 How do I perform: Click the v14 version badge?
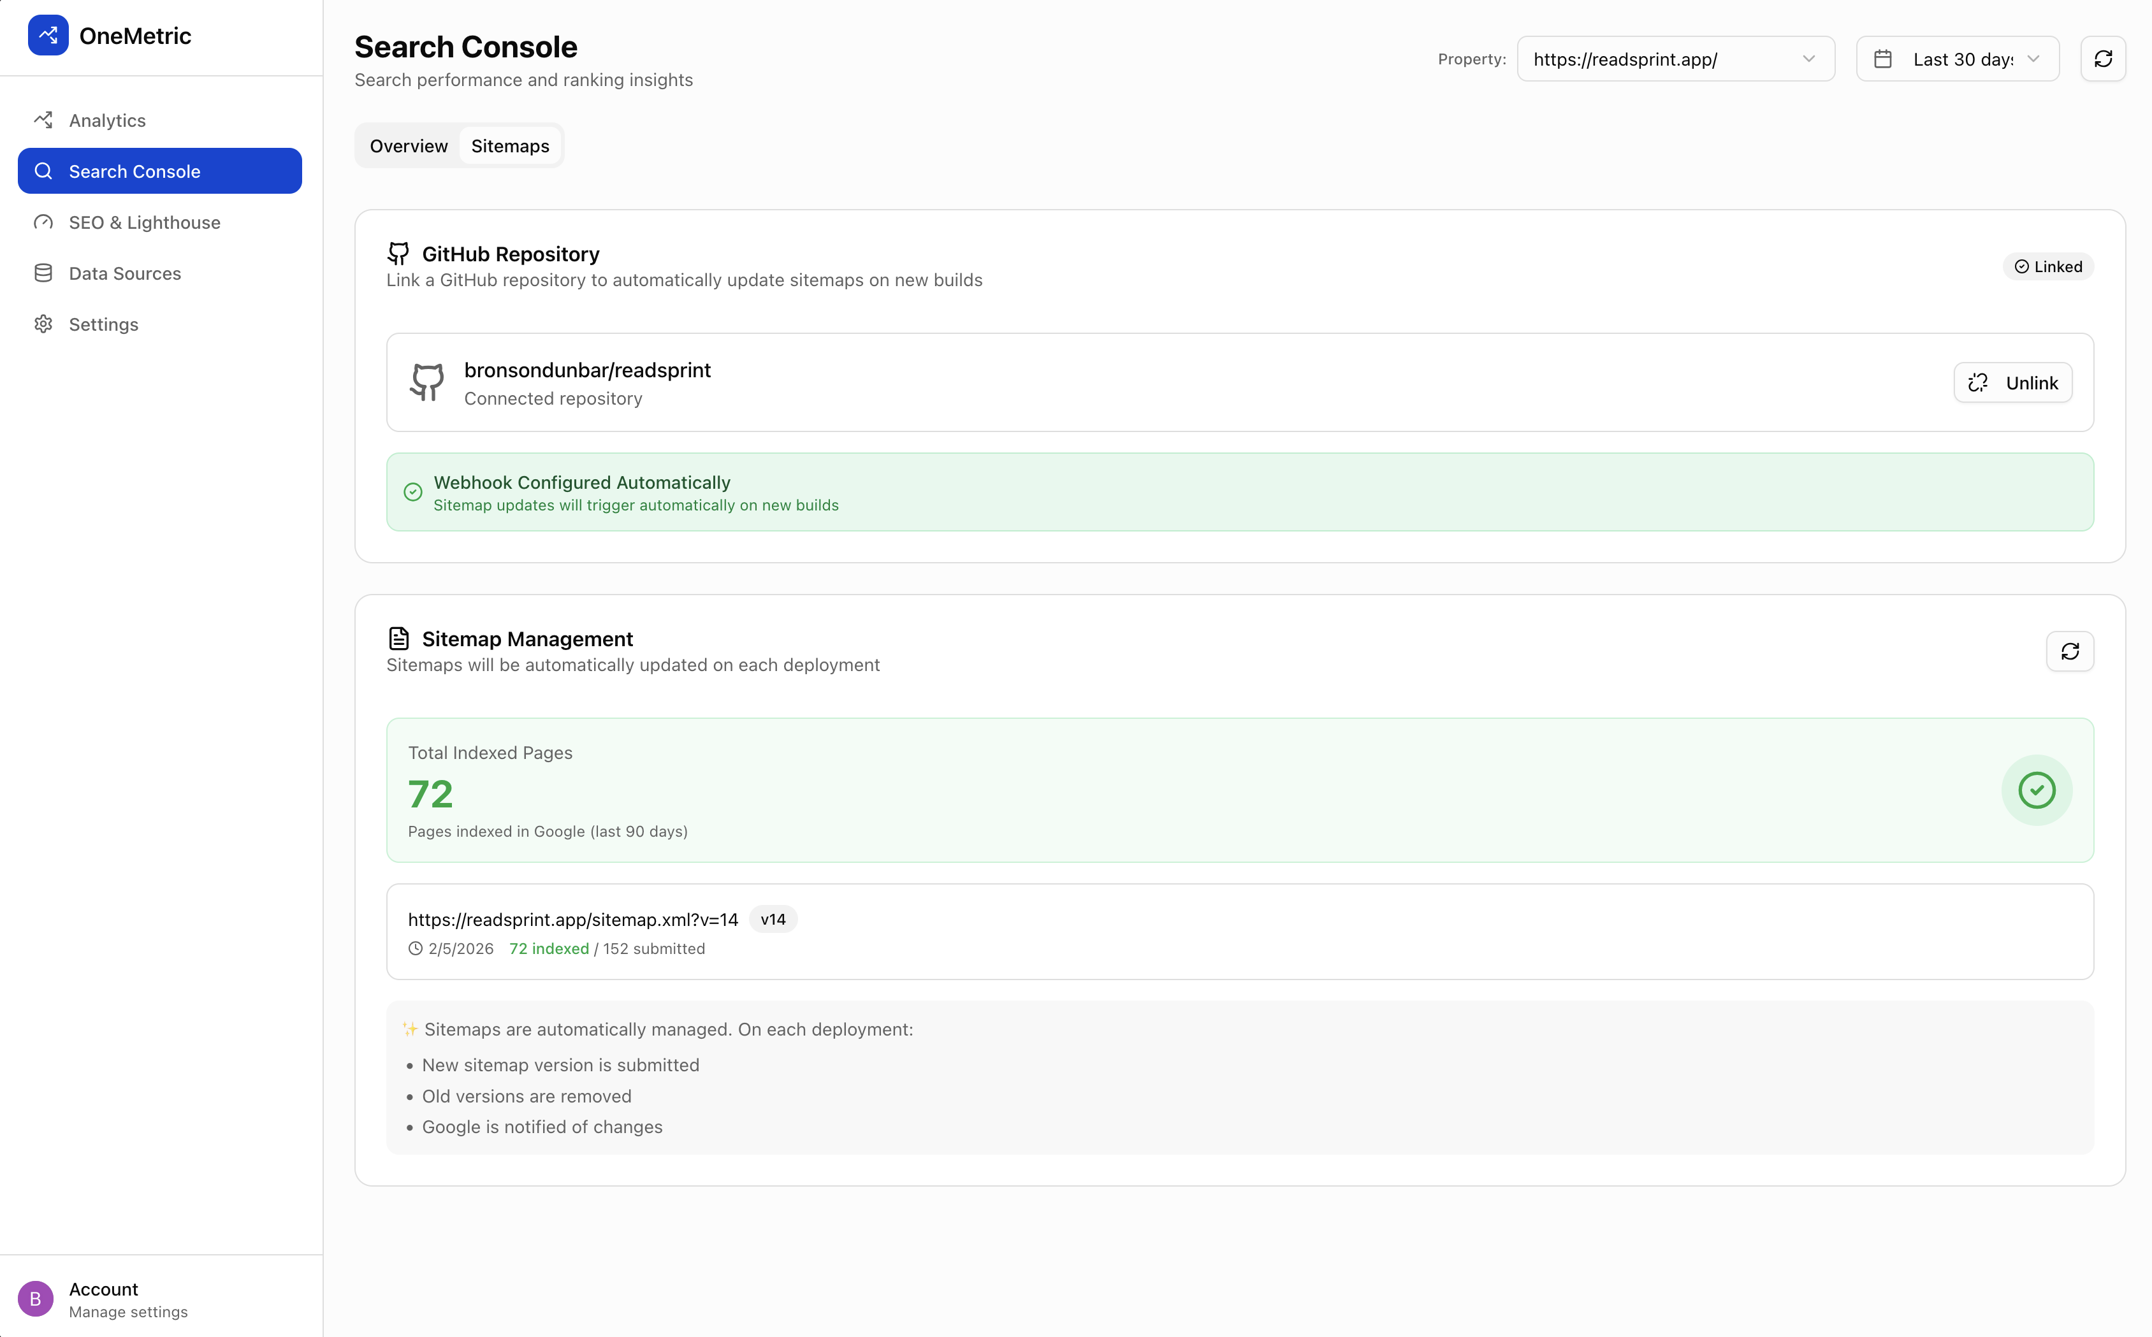point(772,919)
